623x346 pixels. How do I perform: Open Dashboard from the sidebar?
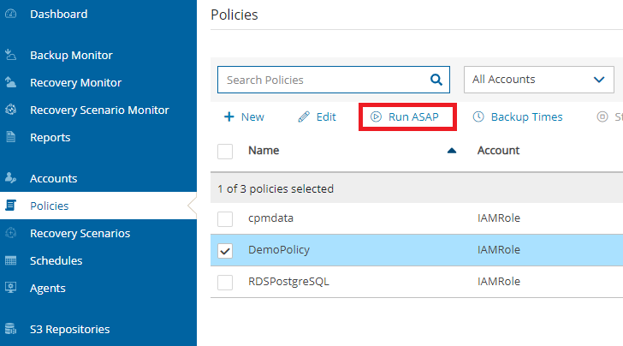point(58,14)
